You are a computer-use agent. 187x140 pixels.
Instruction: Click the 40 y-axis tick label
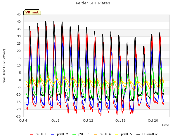19,22
